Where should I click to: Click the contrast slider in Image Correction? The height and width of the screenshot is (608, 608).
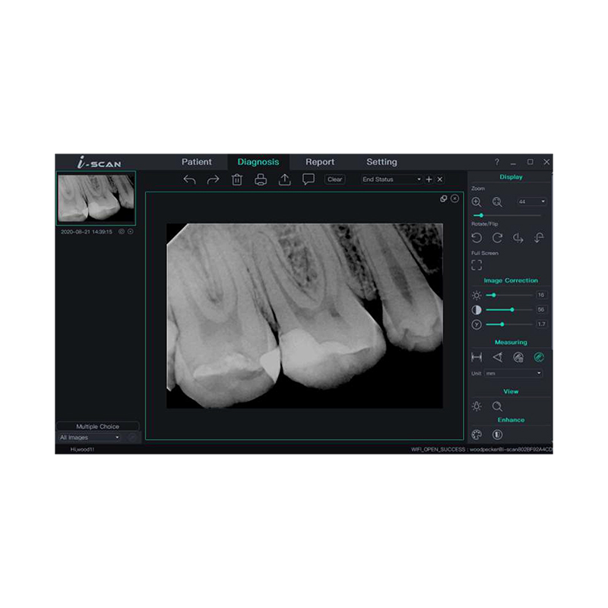pyautogui.click(x=509, y=309)
